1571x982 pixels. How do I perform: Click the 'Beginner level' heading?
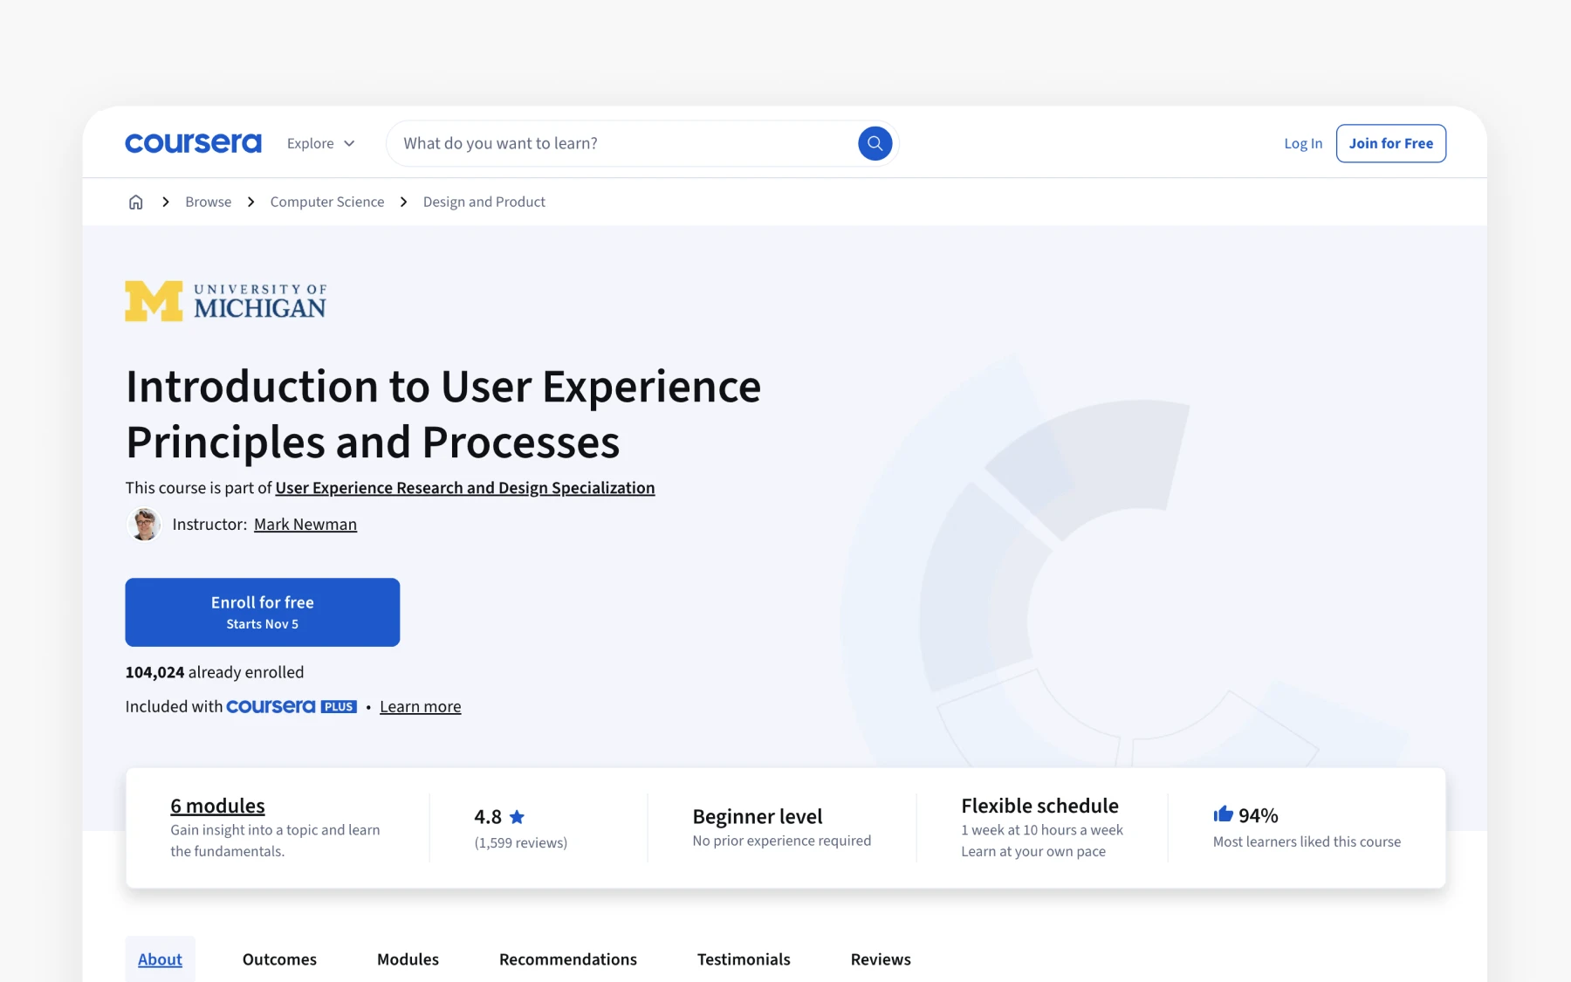click(x=758, y=816)
